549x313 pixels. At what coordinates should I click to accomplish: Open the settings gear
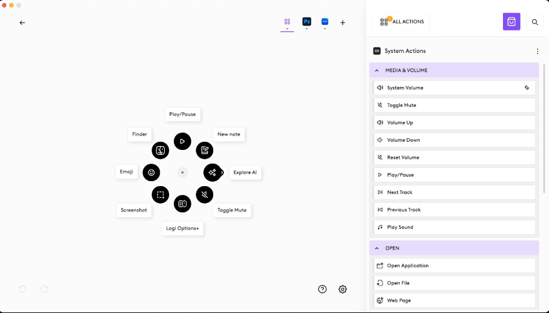[343, 289]
